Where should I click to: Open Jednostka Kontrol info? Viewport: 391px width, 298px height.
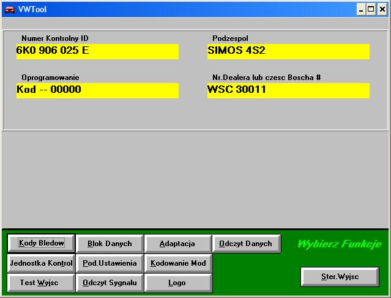coord(41,263)
